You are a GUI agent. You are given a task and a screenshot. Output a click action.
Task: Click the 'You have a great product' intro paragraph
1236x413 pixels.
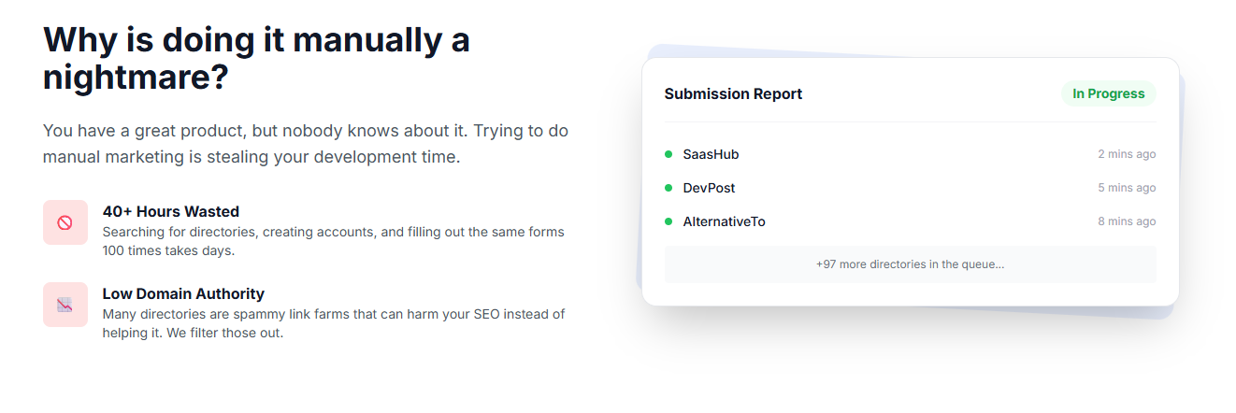click(x=305, y=144)
